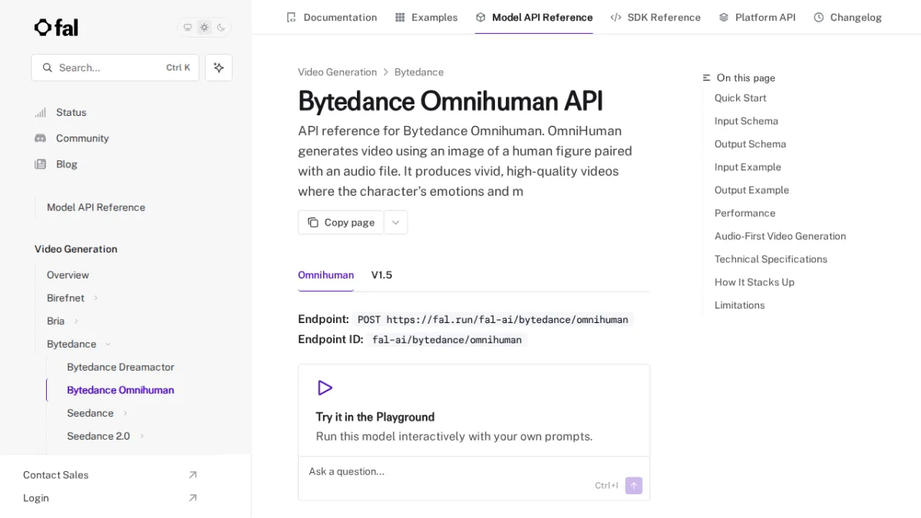Screen dimensions: 921x518
Task: Jump to Input Schema section
Action: (747, 121)
